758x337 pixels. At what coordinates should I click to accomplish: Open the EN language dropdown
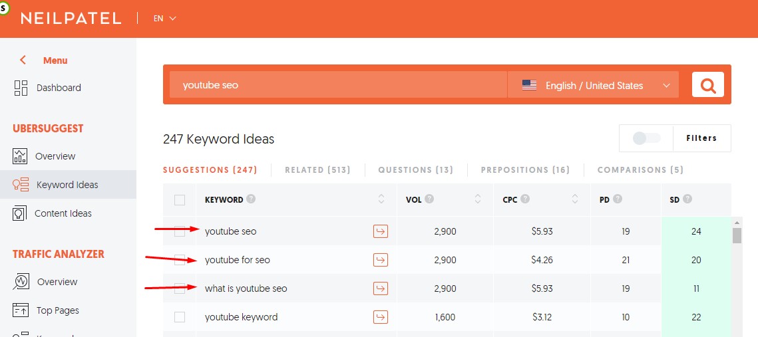click(x=165, y=19)
